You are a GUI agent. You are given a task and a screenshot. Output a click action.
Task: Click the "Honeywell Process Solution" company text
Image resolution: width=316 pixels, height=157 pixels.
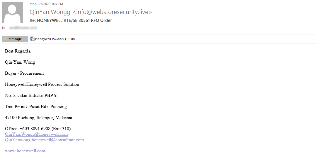[53, 84]
